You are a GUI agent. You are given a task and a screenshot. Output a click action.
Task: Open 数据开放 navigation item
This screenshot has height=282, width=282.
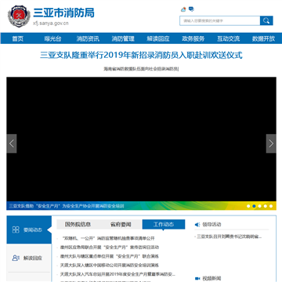point(263,38)
